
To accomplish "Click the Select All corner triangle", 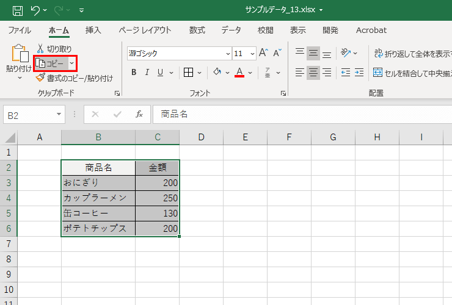I will 10,137.
